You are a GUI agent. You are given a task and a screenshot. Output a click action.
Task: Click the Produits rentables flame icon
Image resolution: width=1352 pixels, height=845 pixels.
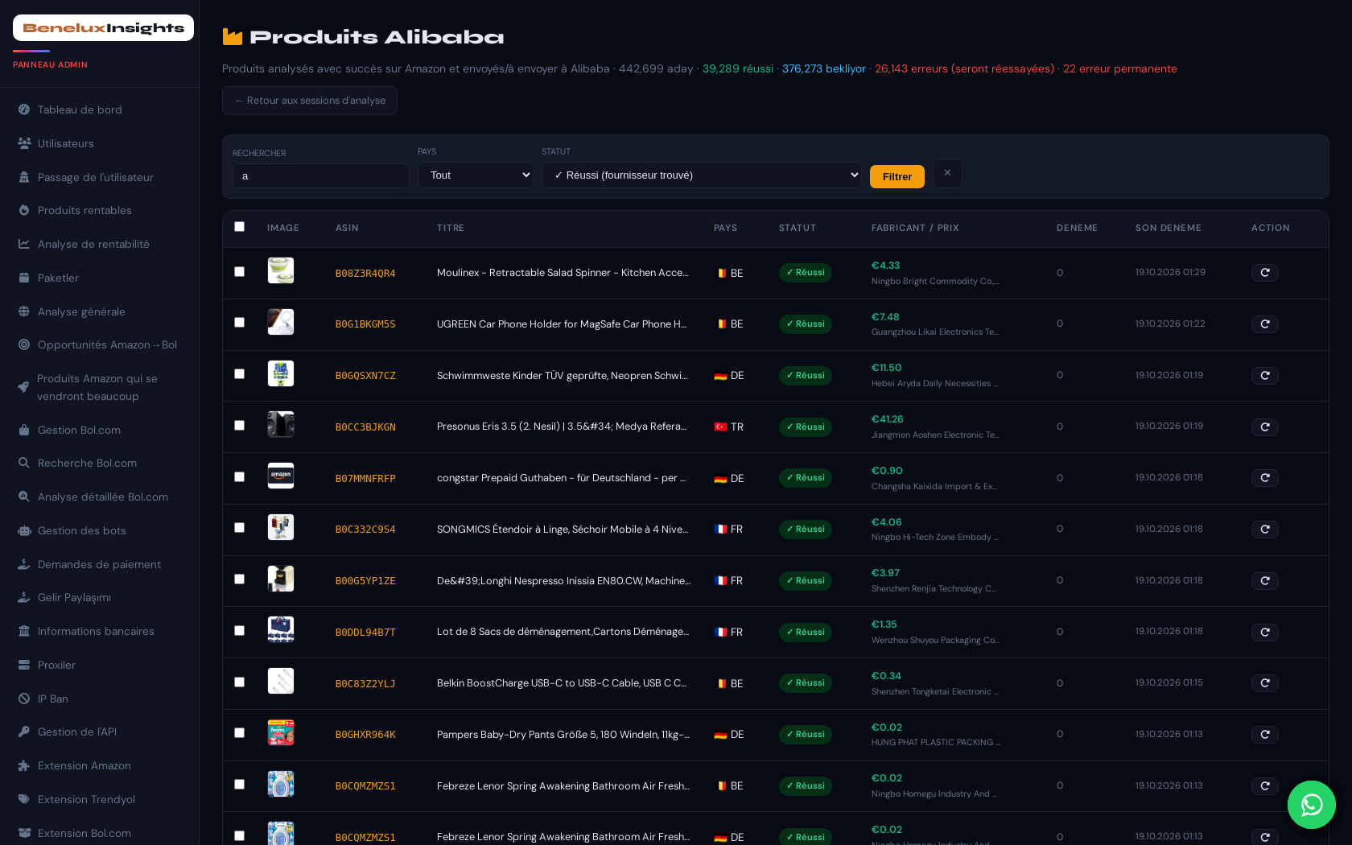click(x=24, y=210)
